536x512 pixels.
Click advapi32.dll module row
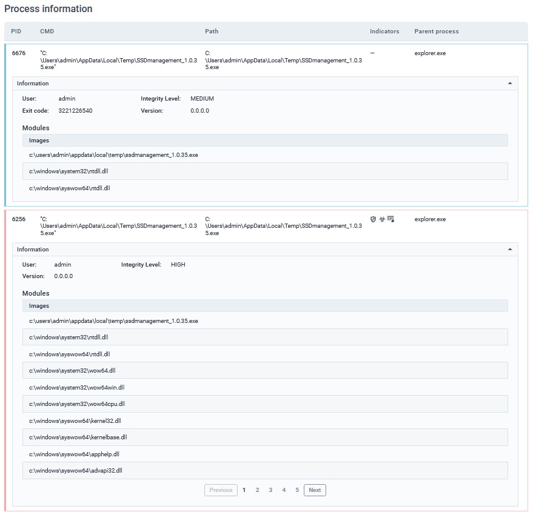pyautogui.click(x=265, y=471)
